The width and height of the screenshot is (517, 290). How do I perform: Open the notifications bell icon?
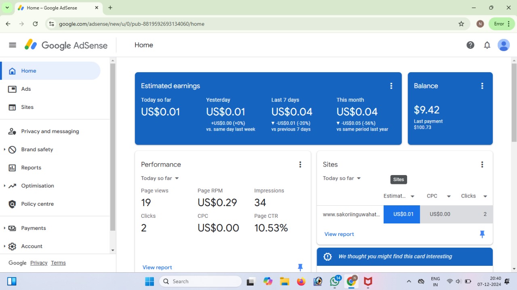[x=487, y=45]
